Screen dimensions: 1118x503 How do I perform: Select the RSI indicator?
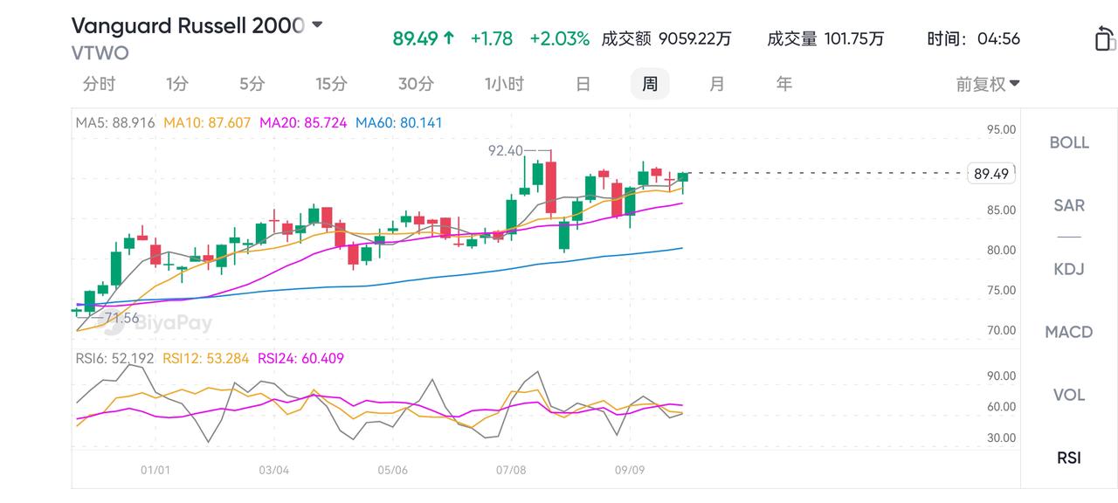coord(1069,458)
